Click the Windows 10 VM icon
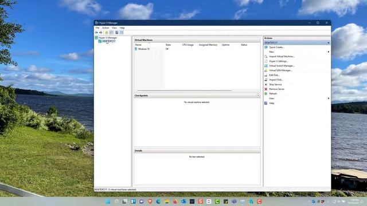The image size is (367, 206). [x=136, y=49]
